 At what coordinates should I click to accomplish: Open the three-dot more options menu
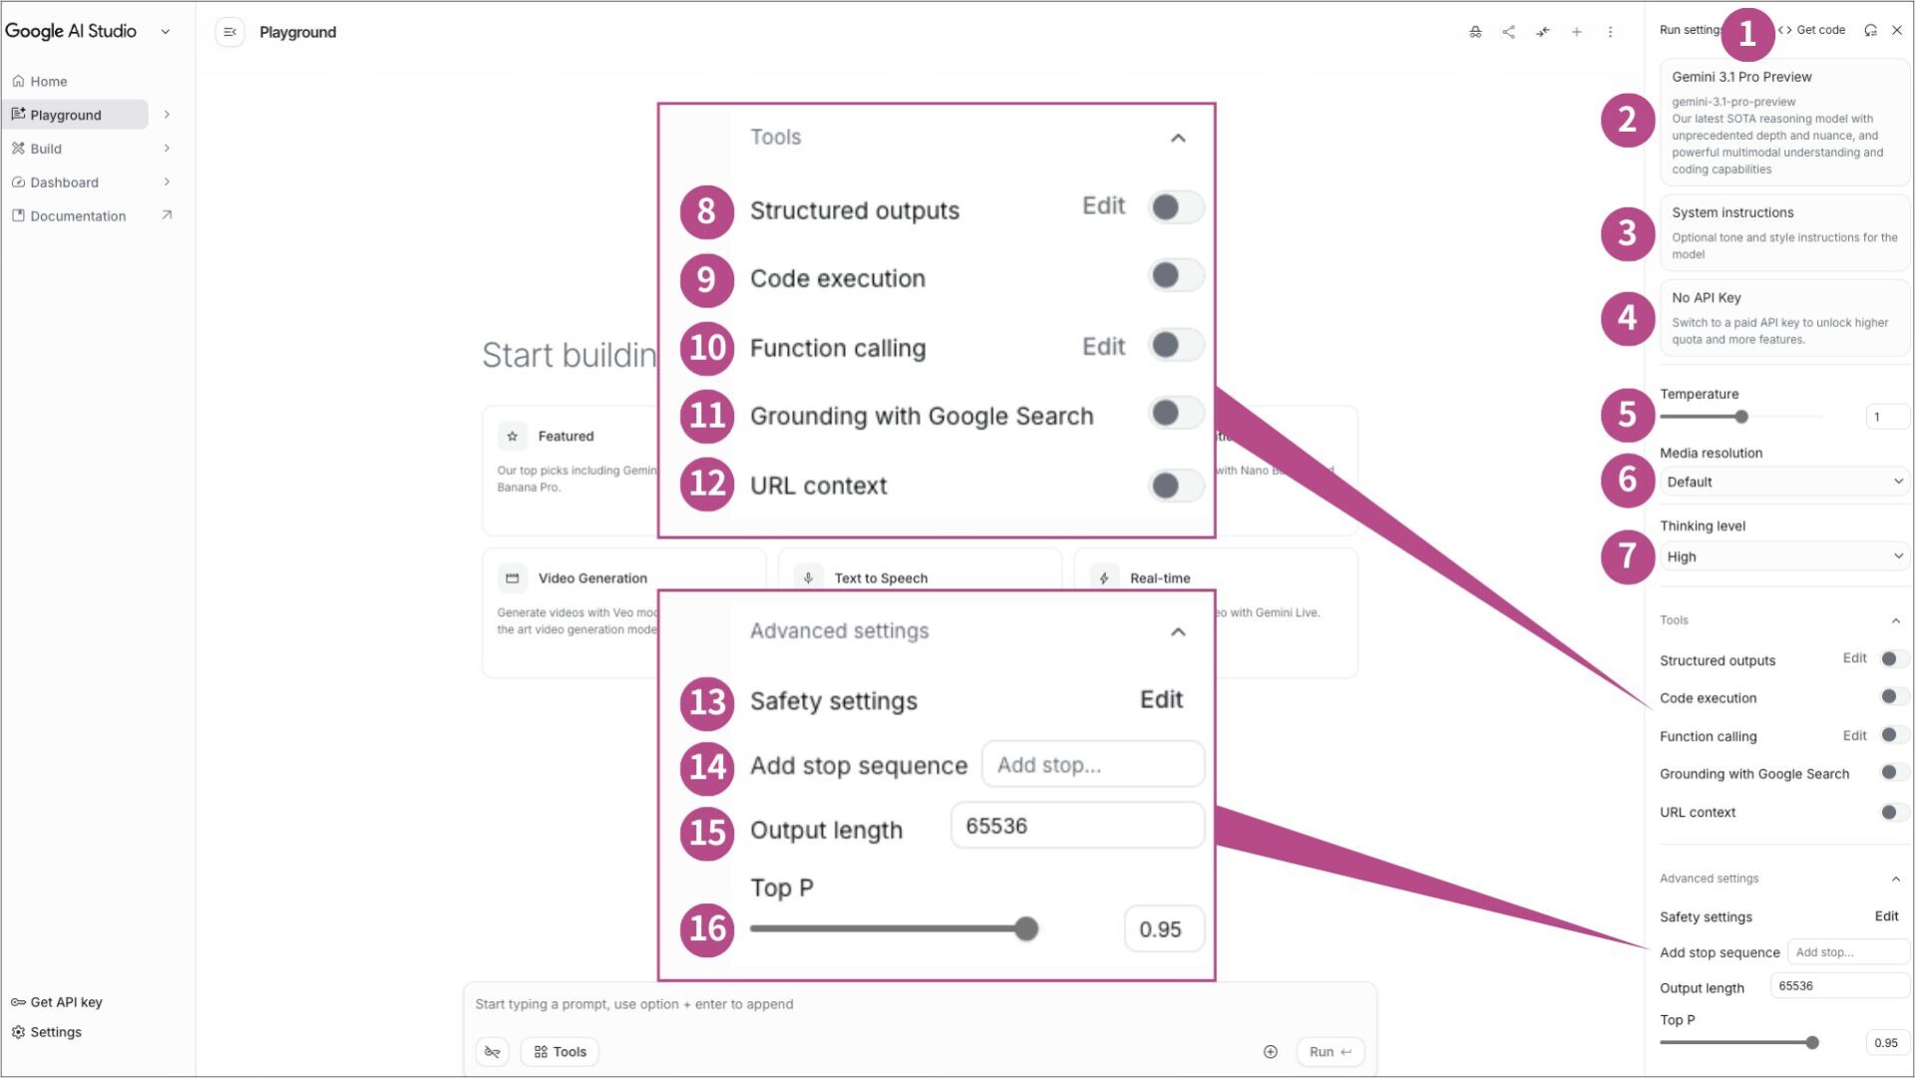click(1610, 32)
